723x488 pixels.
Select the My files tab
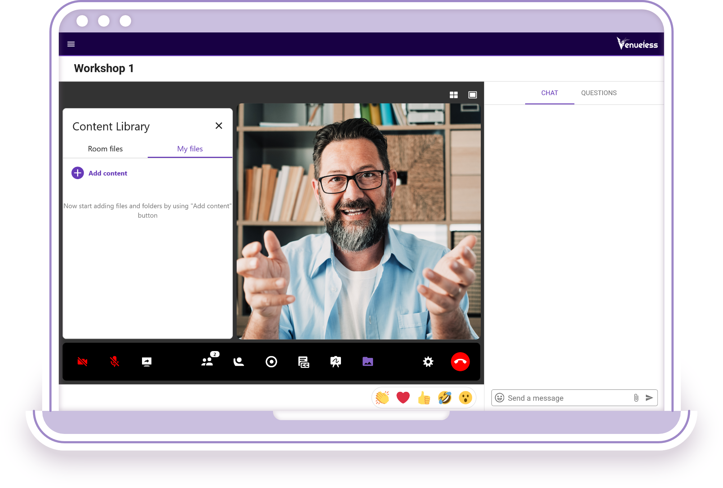(x=190, y=149)
